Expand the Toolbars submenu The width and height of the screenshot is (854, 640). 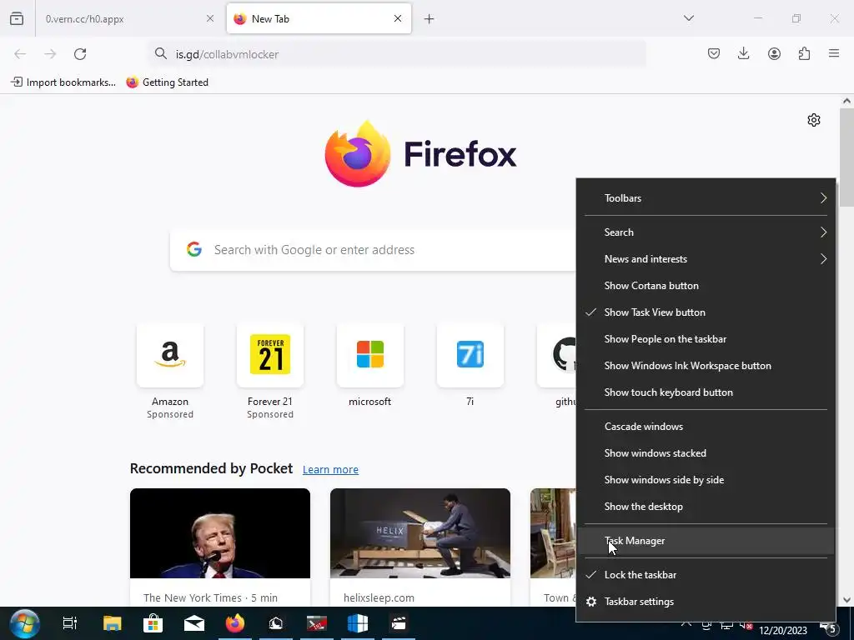click(x=706, y=198)
